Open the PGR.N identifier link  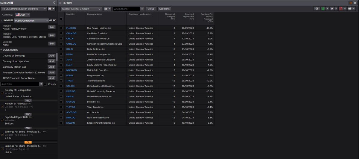point(70,75)
